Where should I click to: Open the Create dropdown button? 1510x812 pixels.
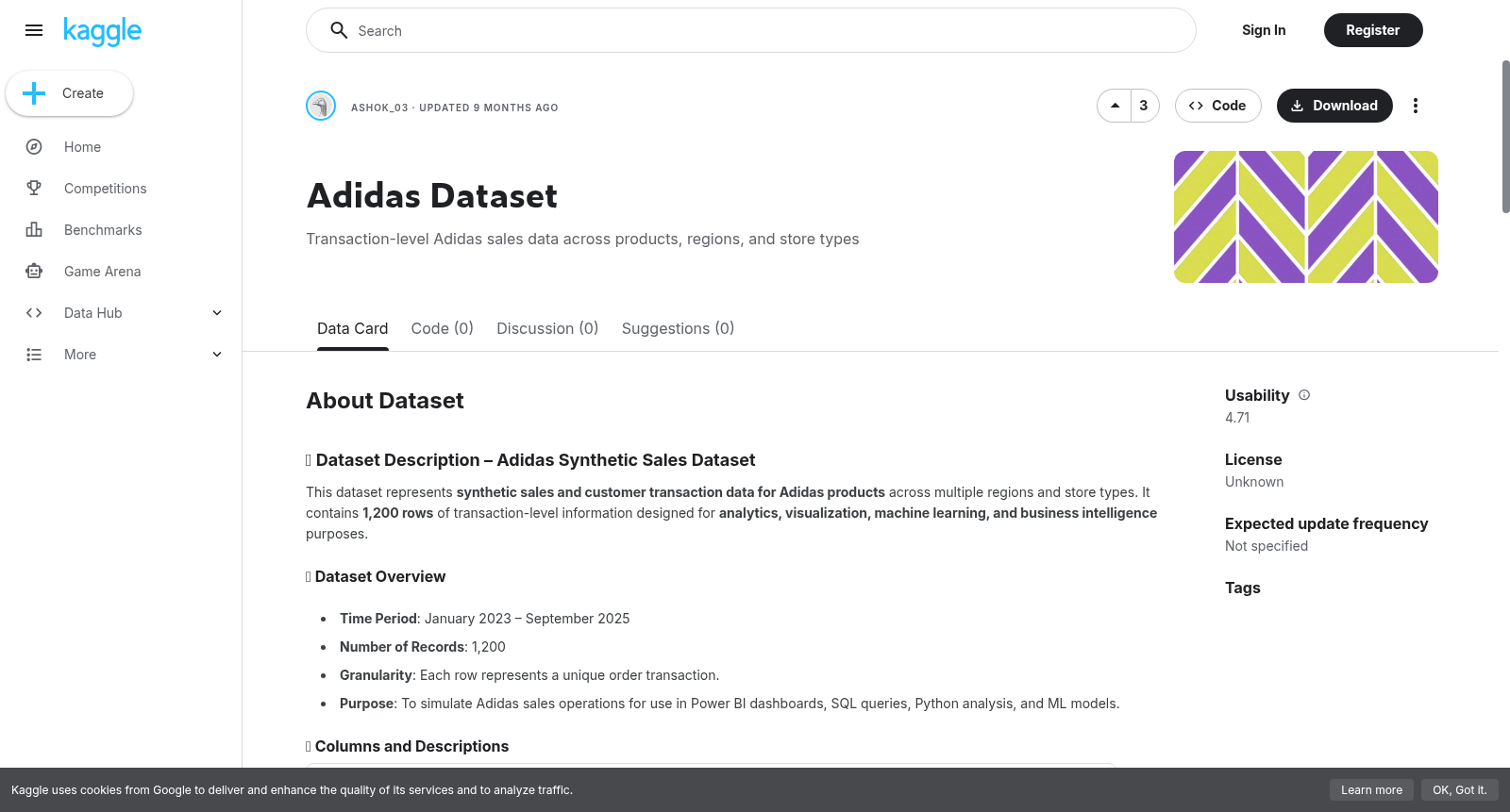[x=69, y=93]
